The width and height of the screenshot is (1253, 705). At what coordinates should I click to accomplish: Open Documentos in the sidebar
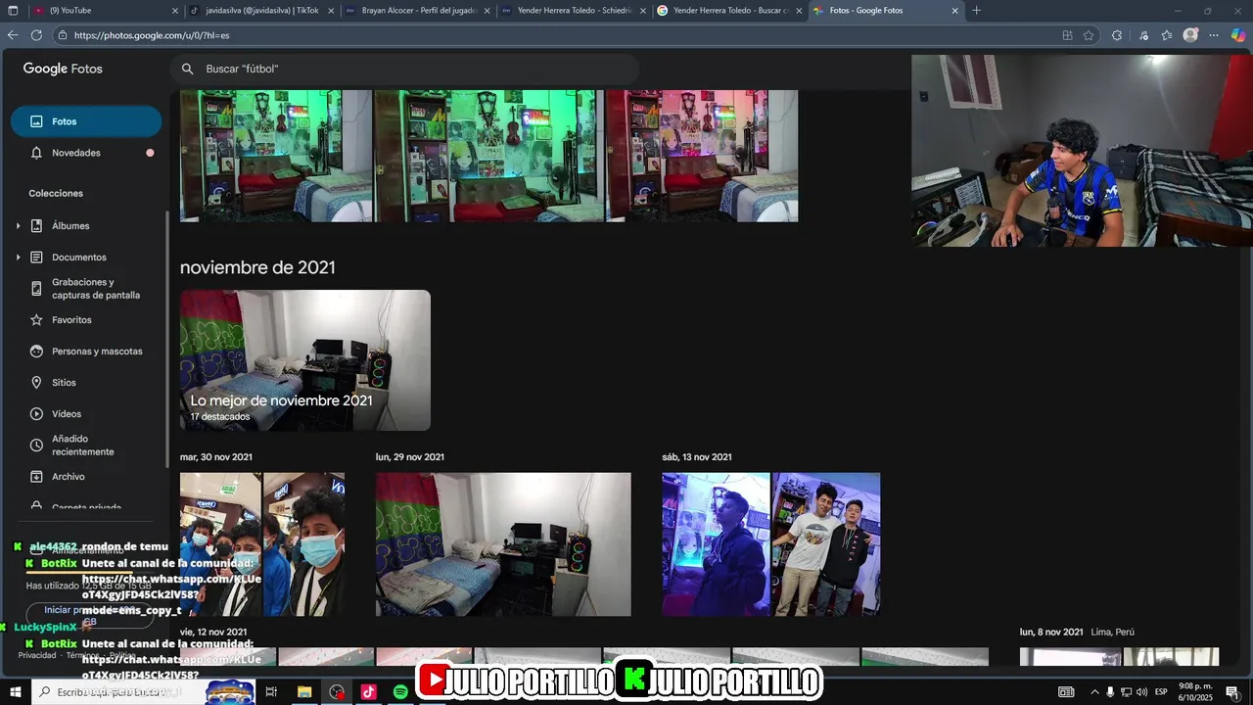78,258
